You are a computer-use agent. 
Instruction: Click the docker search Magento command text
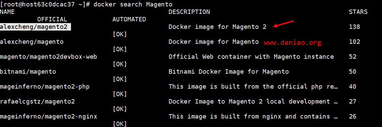(133, 4)
